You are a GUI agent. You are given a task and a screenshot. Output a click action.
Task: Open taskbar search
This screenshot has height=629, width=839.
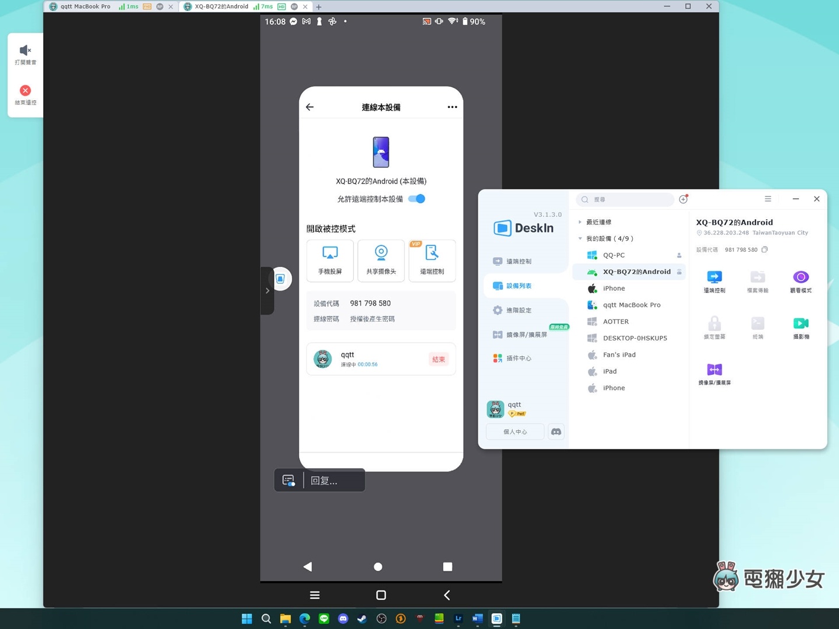[x=266, y=619]
